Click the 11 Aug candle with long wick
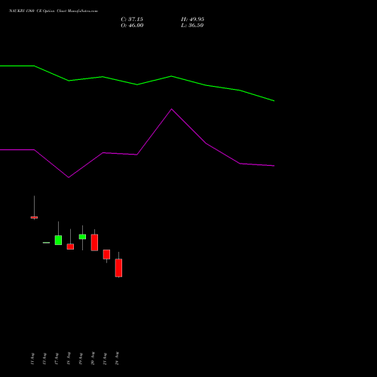Image resolution: width=377 pixels, height=377 pixels. [x=34, y=217]
